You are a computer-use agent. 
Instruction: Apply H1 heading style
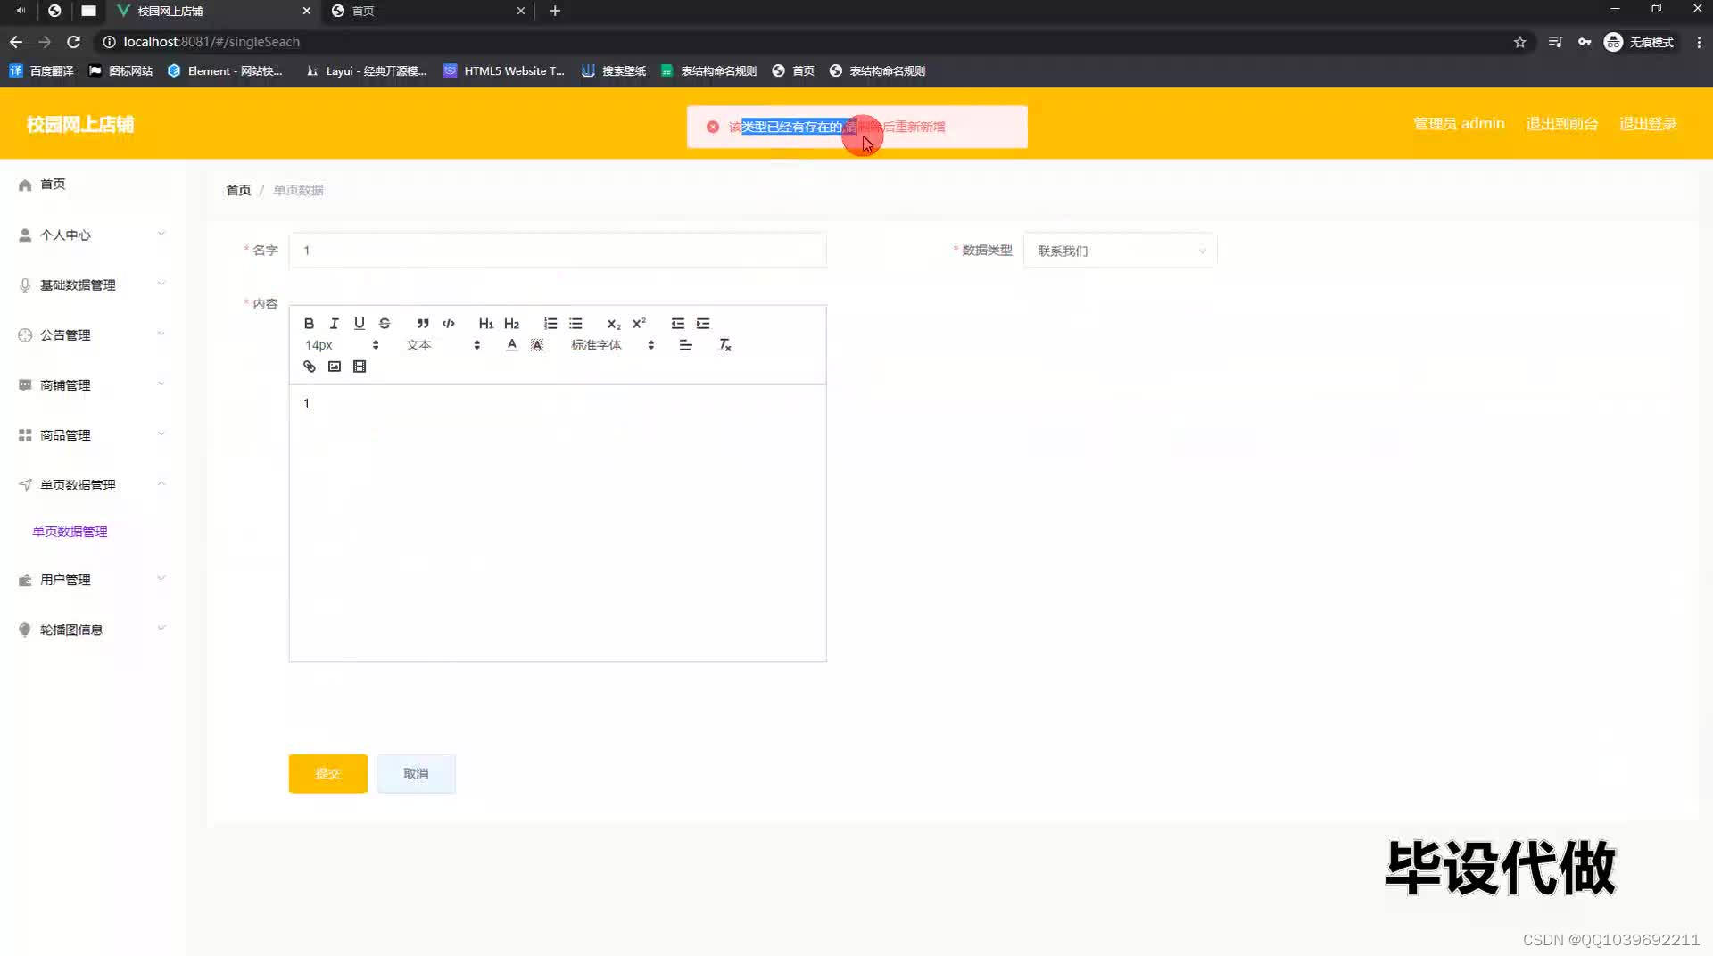point(486,324)
